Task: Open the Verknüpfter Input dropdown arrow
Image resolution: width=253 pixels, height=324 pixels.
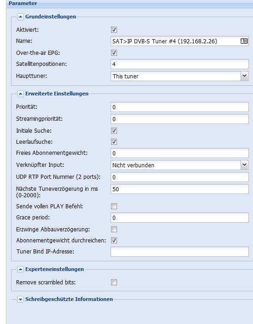Action: pyautogui.click(x=245, y=165)
